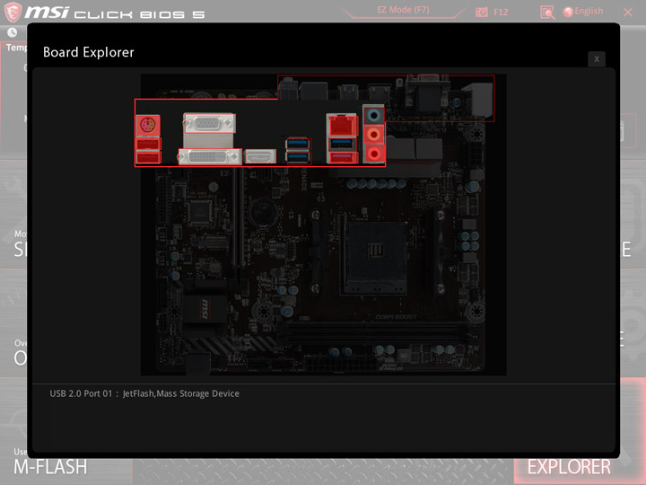Select the PS/2 port on rear panel
The image size is (646, 485).
pyautogui.click(x=148, y=126)
